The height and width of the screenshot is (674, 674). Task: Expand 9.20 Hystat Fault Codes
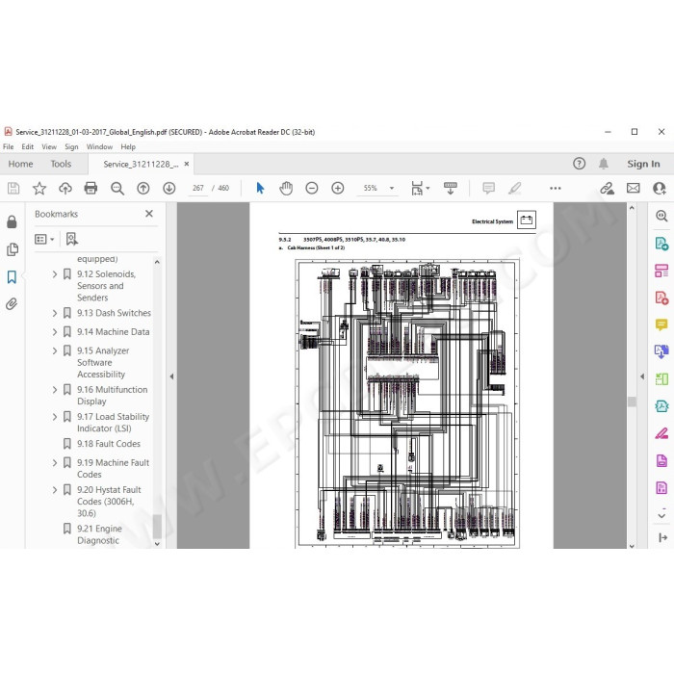[x=55, y=489]
